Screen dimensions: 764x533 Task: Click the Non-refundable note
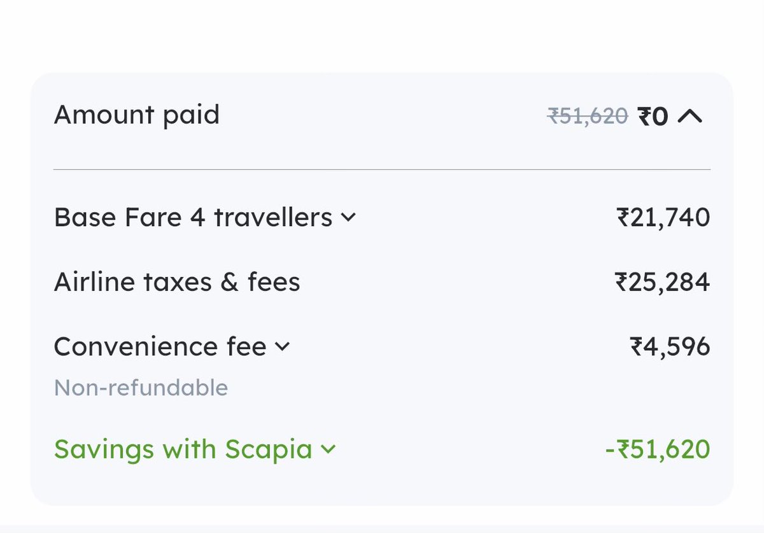[x=141, y=388]
